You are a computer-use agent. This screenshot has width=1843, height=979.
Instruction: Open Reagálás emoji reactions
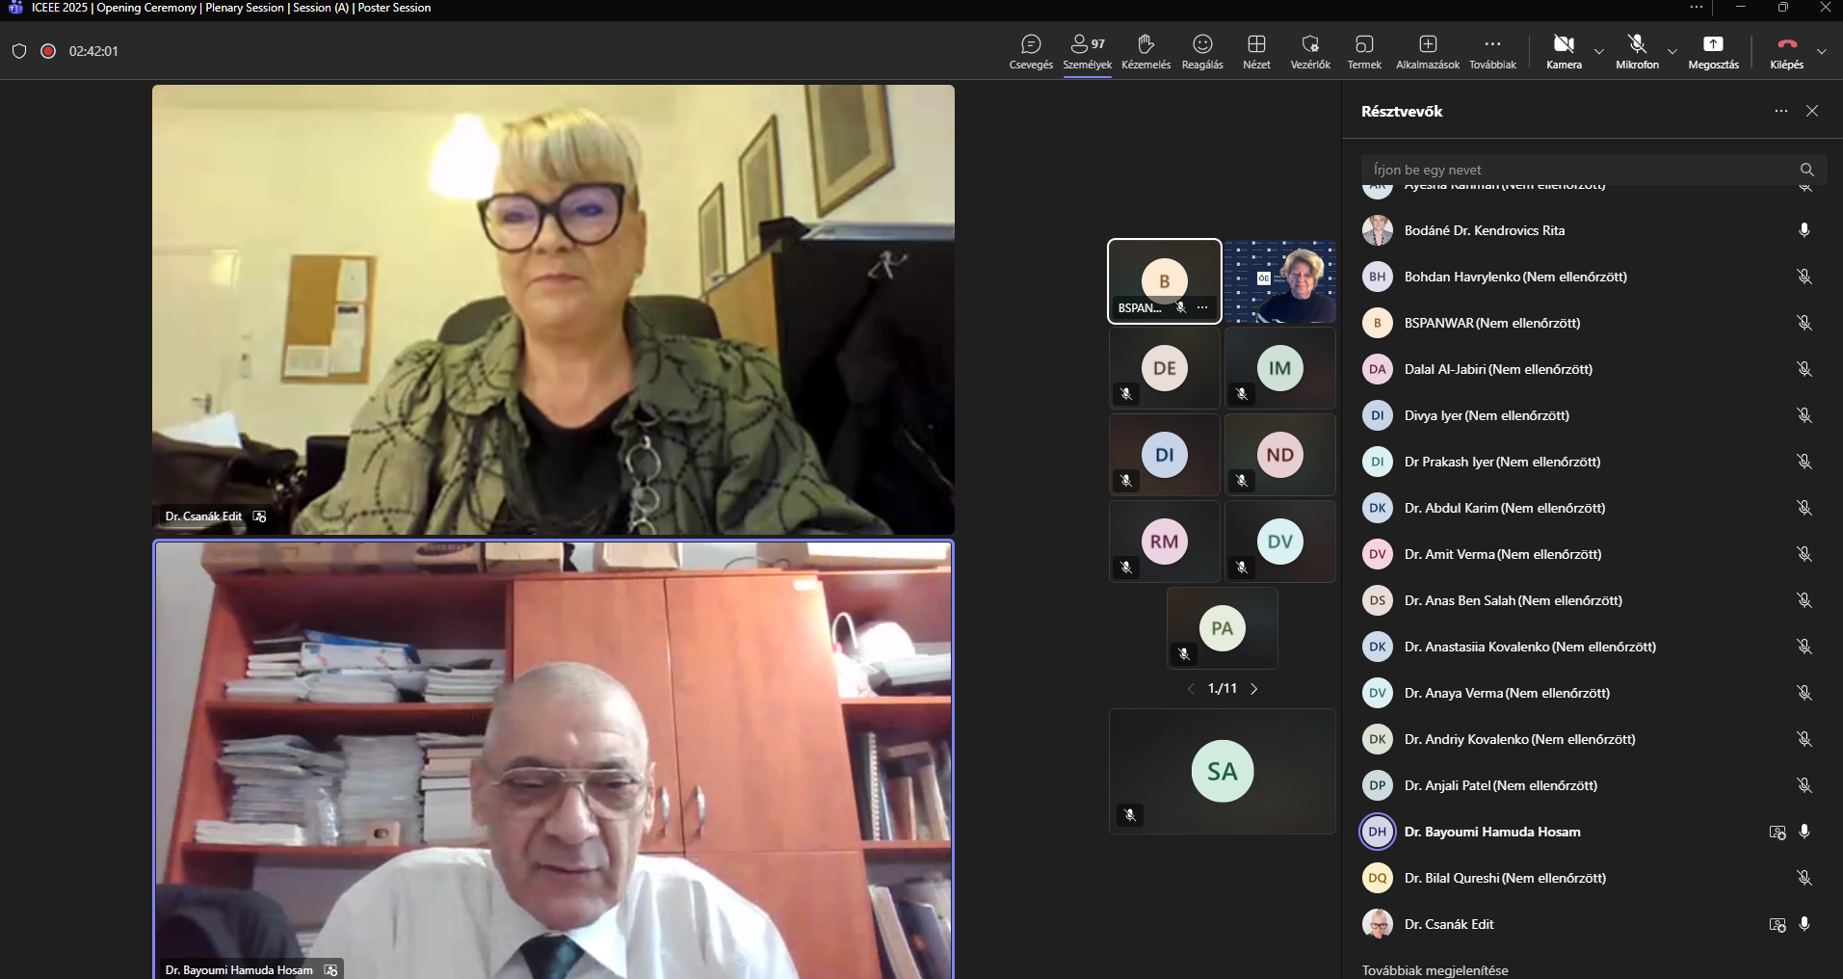pyautogui.click(x=1201, y=51)
